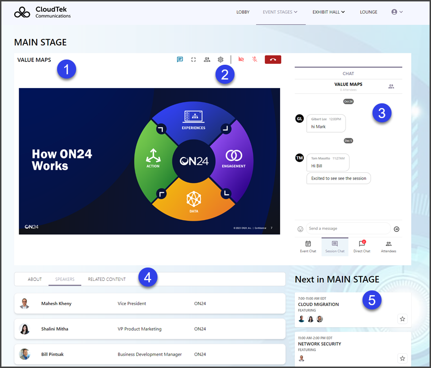Switch to Session Chat tab
The width and height of the screenshot is (431, 368).
pyautogui.click(x=335, y=247)
